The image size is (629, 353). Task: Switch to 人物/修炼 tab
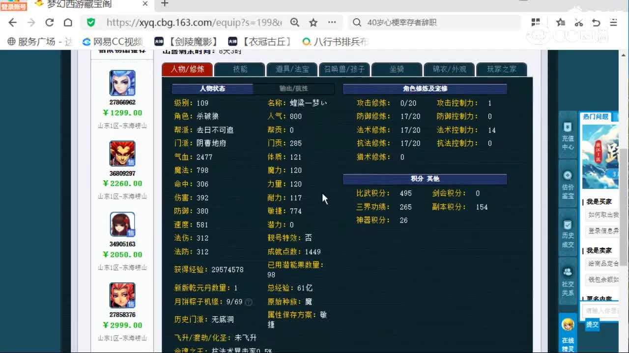coord(187,69)
